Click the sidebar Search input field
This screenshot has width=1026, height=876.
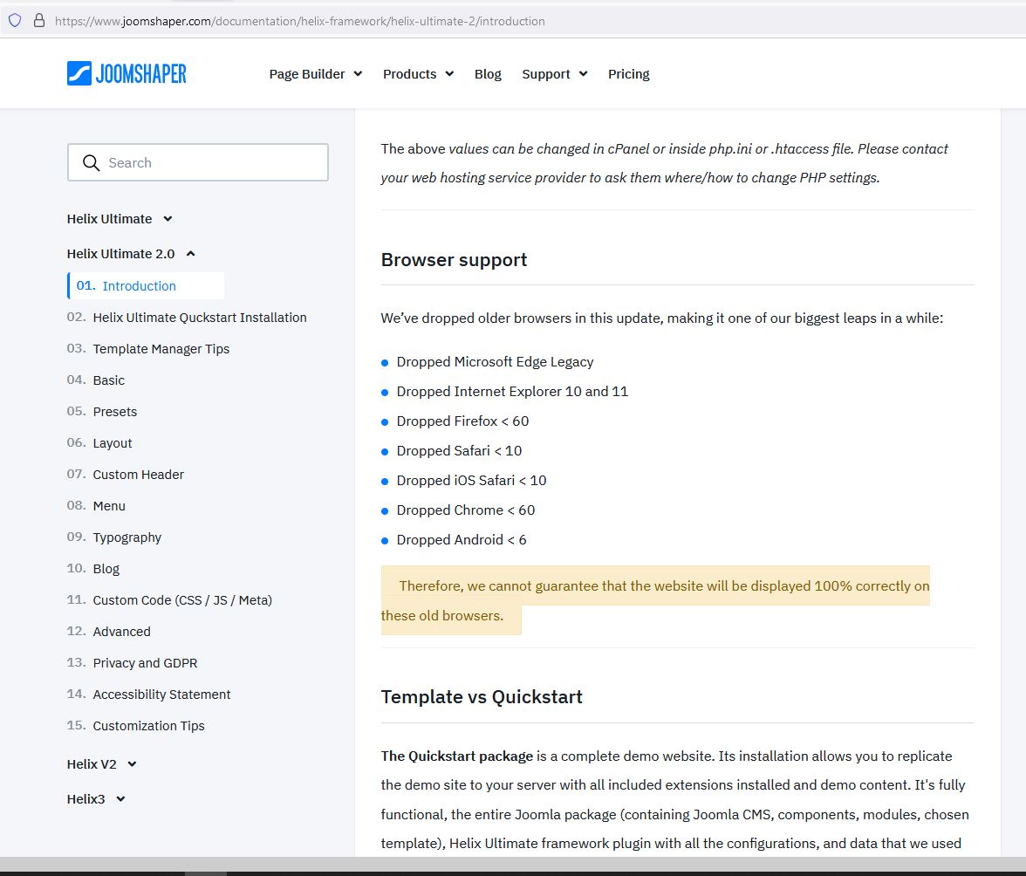197,162
